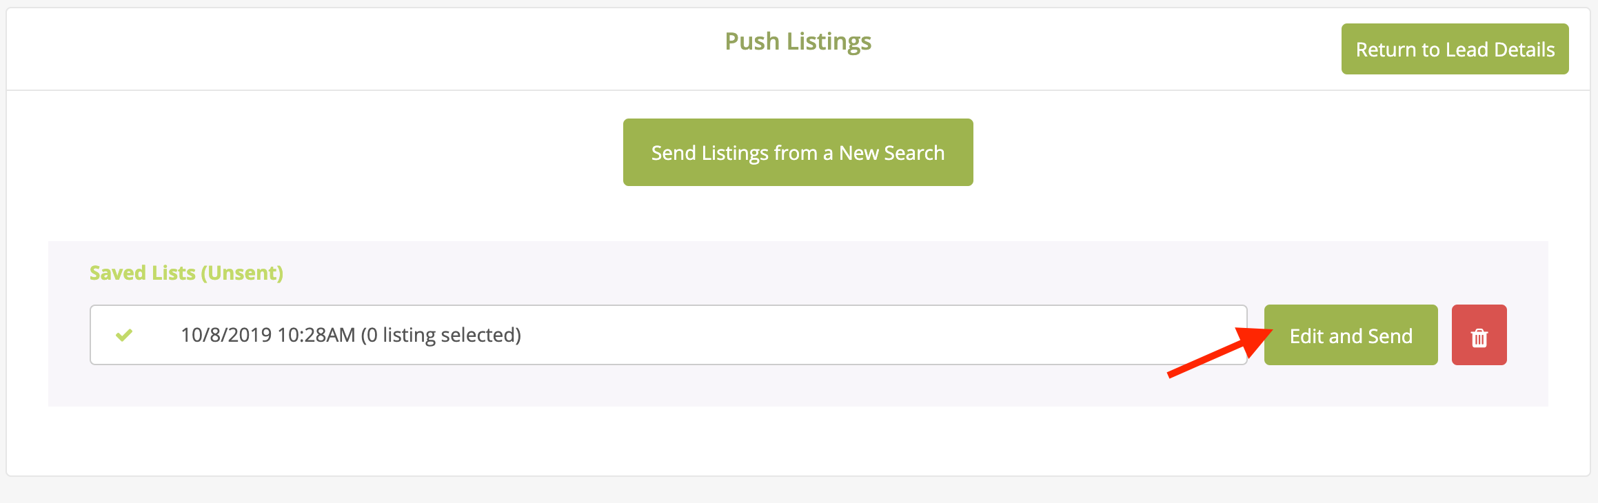Click the green checkmark on saved list
The image size is (1598, 503).
(124, 336)
